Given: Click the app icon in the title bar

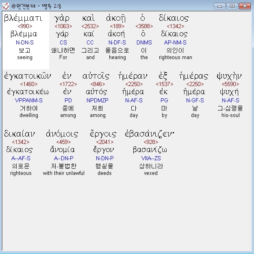Looking at the screenshot, I should (6, 6).
